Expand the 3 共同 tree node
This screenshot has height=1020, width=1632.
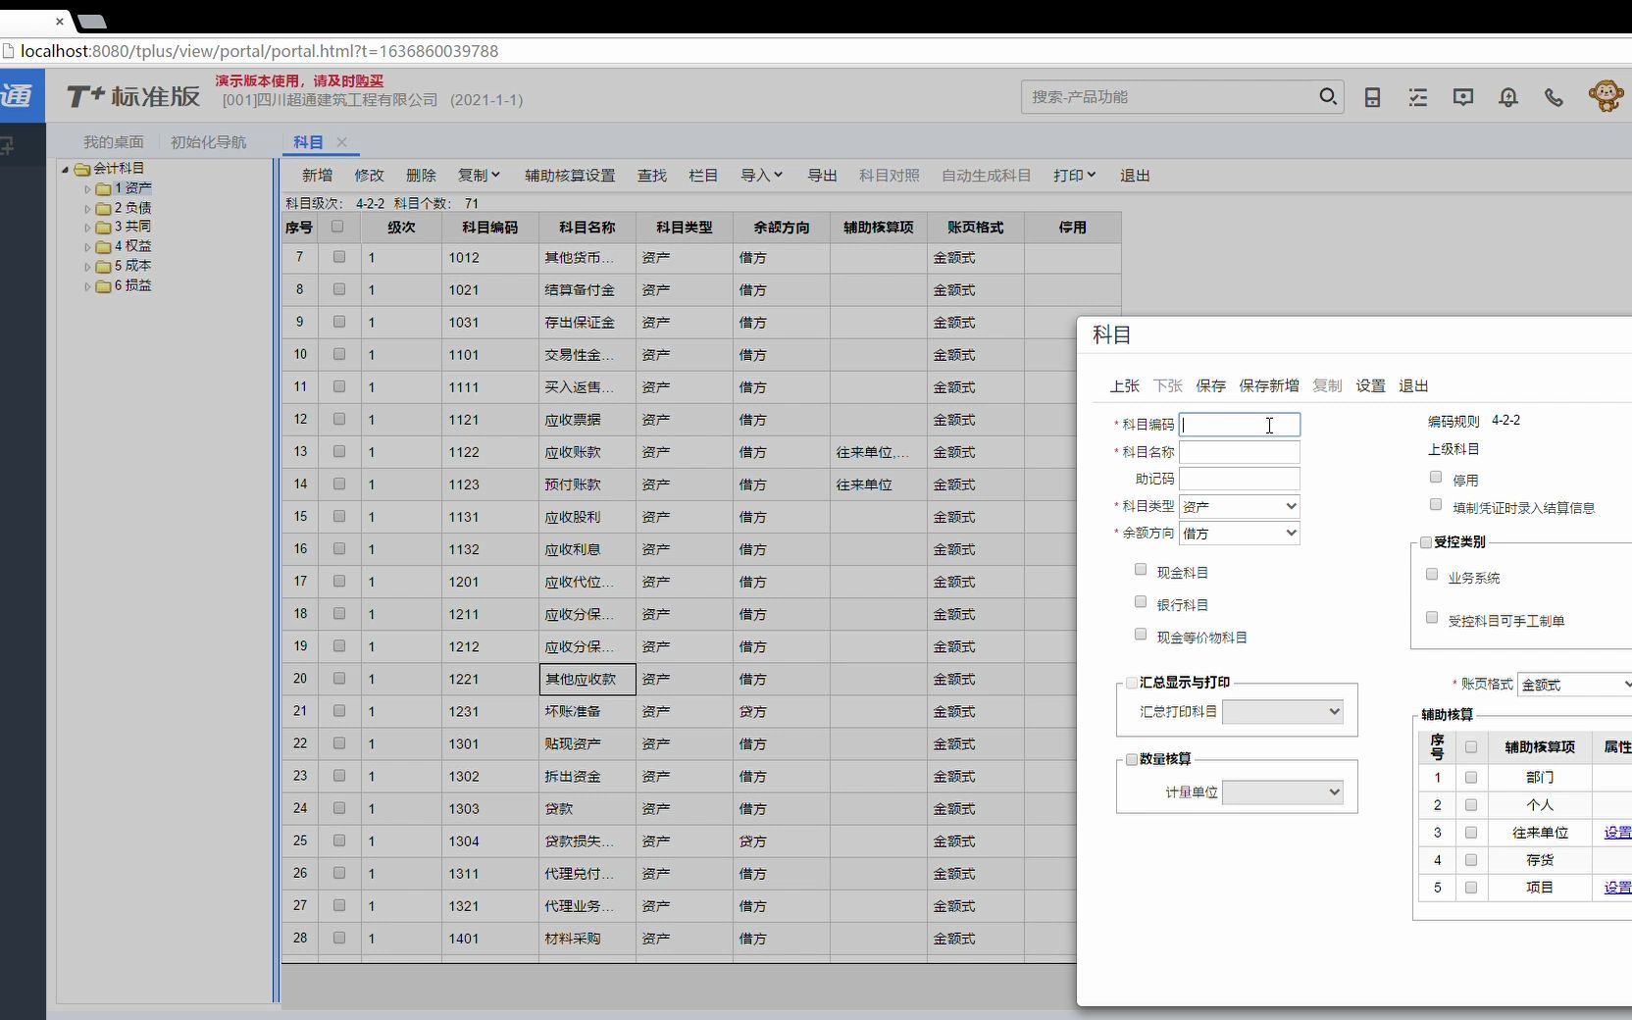[87, 228]
